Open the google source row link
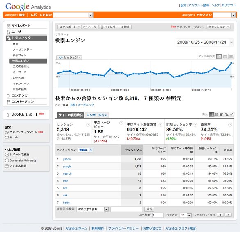This screenshot has width=240, height=232. [67, 166]
